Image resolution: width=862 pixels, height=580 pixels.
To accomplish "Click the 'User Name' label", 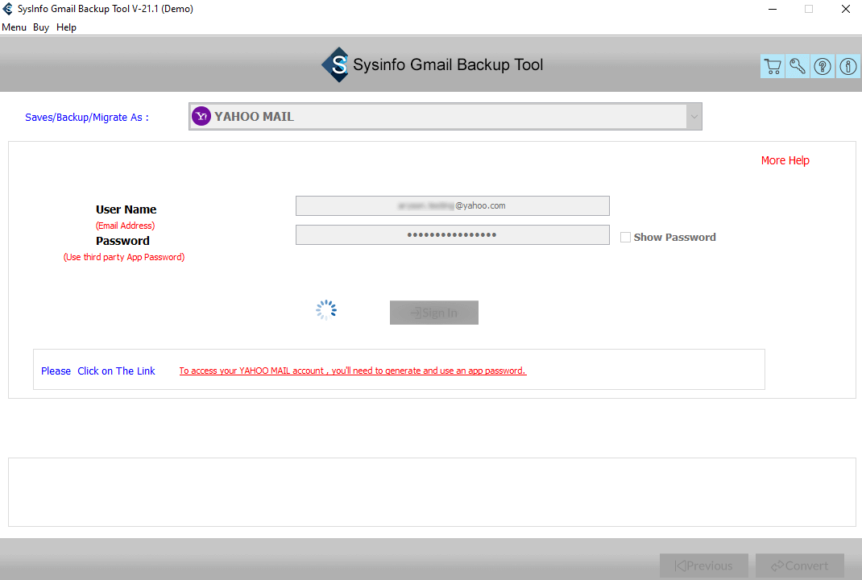I will [x=126, y=209].
